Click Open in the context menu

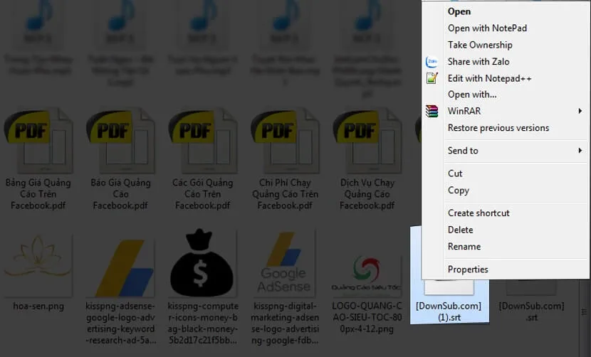pyautogui.click(x=459, y=11)
